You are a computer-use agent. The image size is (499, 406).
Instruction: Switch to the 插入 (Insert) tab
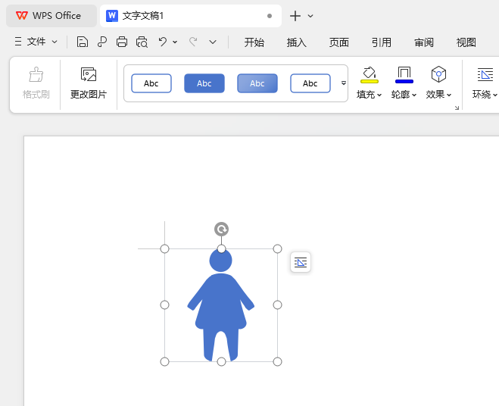click(x=297, y=42)
